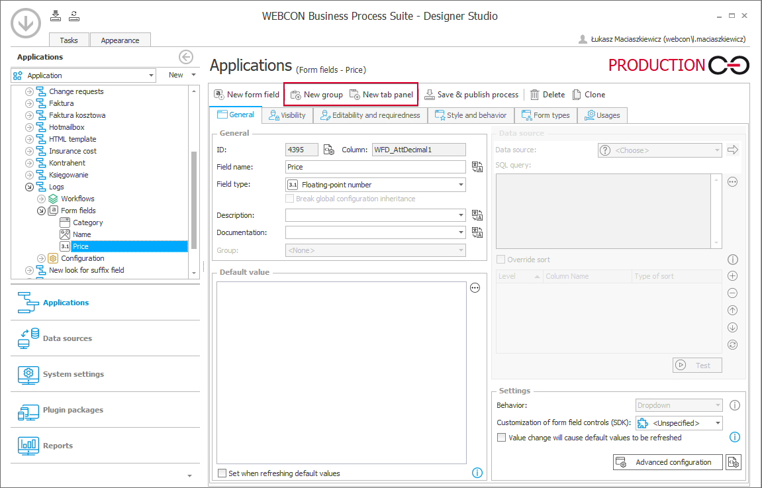Open the Data sources section
This screenshot has width=762, height=488.
(x=105, y=338)
